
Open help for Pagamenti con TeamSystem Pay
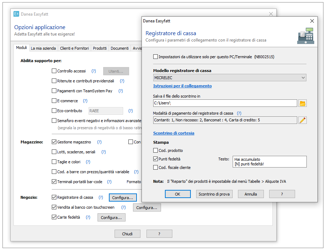click(x=121, y=91)
